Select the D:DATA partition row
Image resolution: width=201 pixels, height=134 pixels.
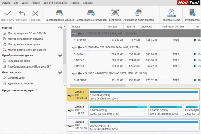[136, 54]
